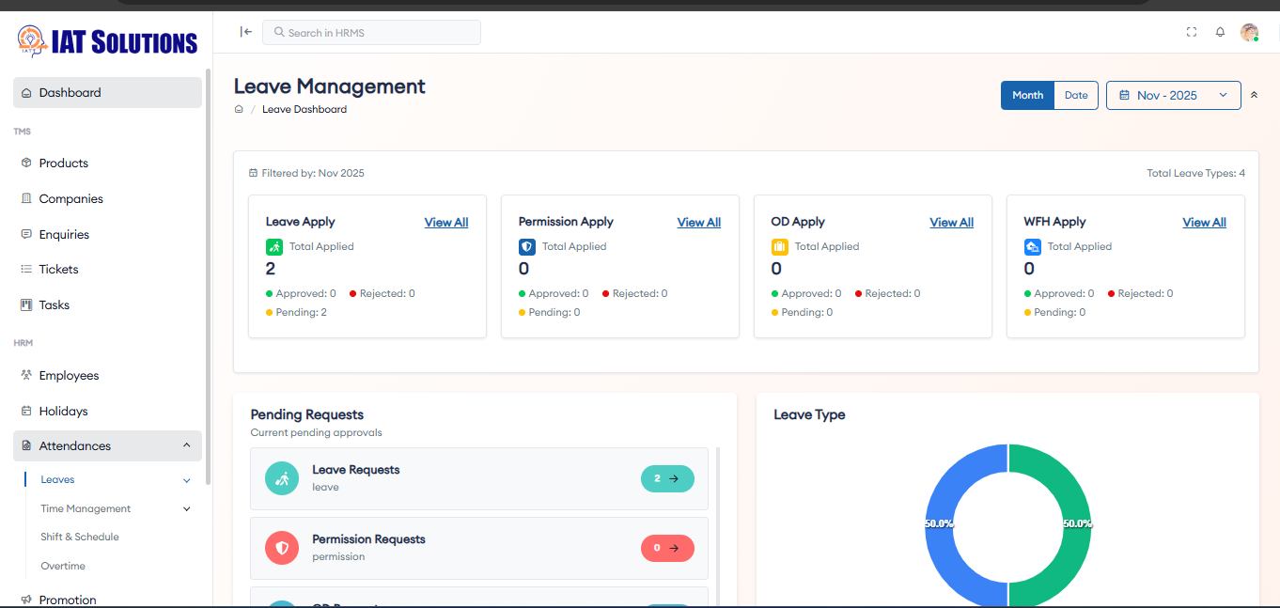The width and height of the screenshot is (1280, 608).
Task: Click the Leave Apply running person icon
Action: (x=274, y=247)
